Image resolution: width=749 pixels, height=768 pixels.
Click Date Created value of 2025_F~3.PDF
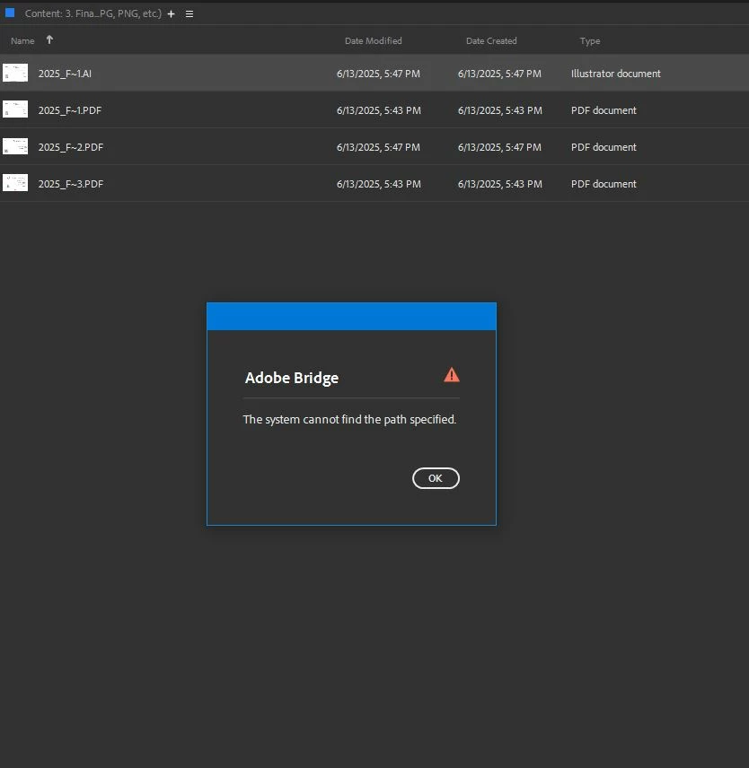500,184
